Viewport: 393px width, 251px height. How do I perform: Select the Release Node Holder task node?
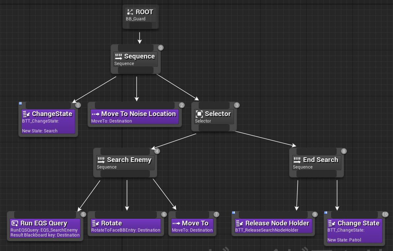pos(273,226)
